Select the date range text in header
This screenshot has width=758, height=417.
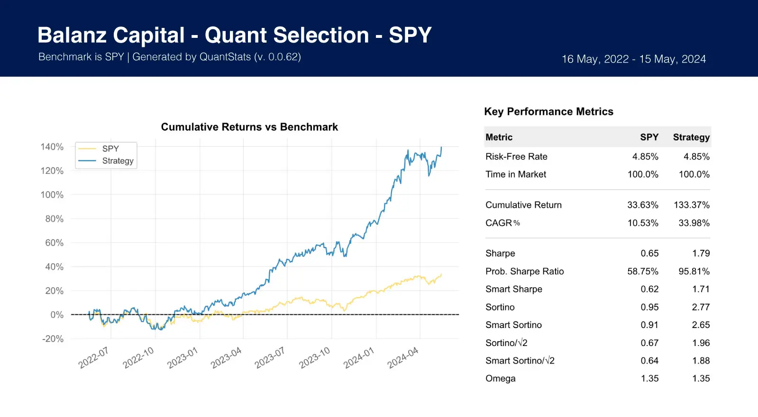click(633, 59)
